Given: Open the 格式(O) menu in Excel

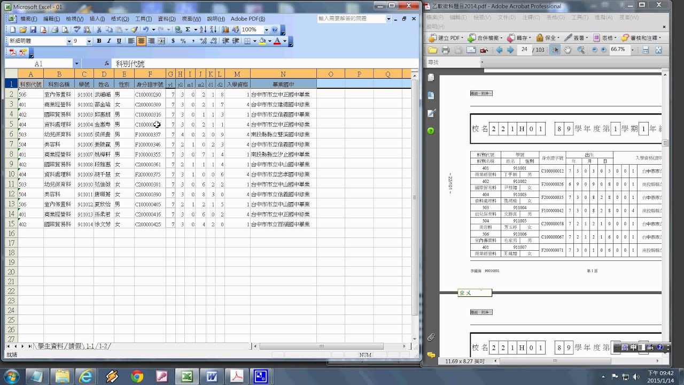Looking at the screenshot, I should click(x=120, y=19).
